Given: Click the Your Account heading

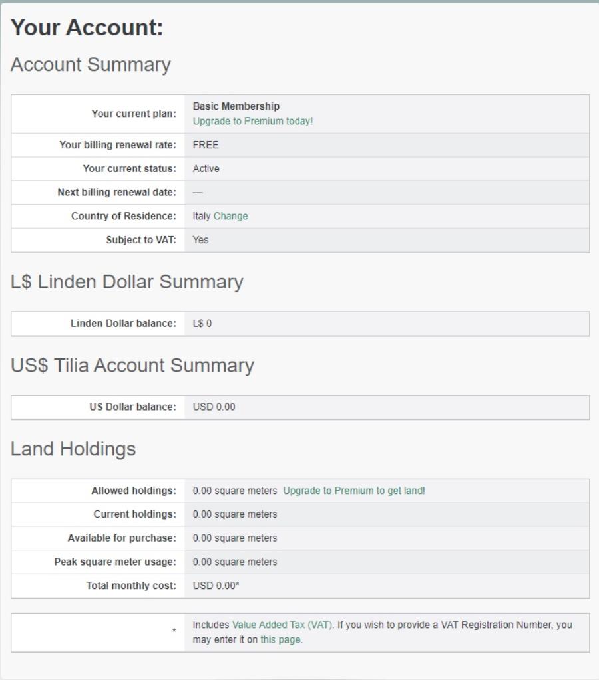Looking at the screenshot, I should point(87,27).
